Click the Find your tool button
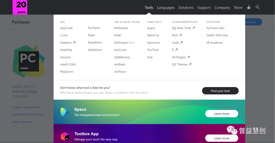This screenshot has height=143, width=275. pyautogui.click(x=220, y=91)
